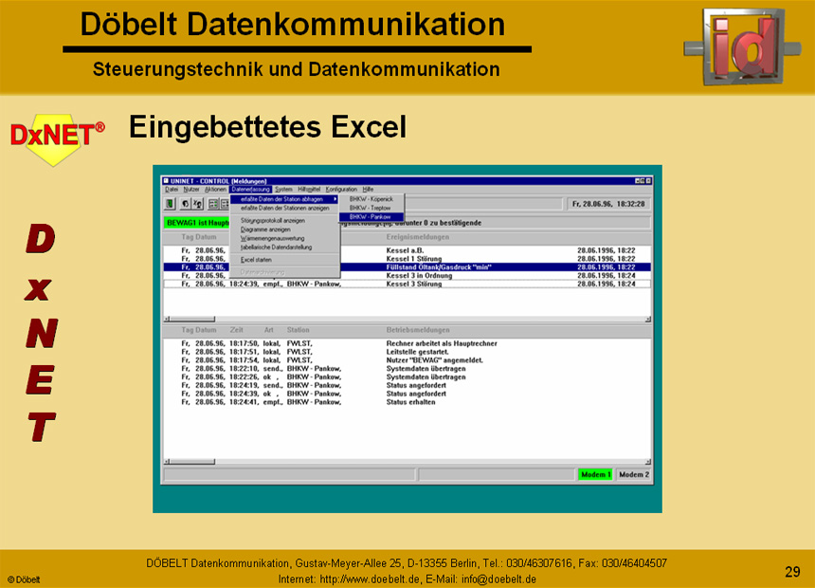
Task: Click right arrow of upper list scrollbar
Action: (x=648, y=319)
